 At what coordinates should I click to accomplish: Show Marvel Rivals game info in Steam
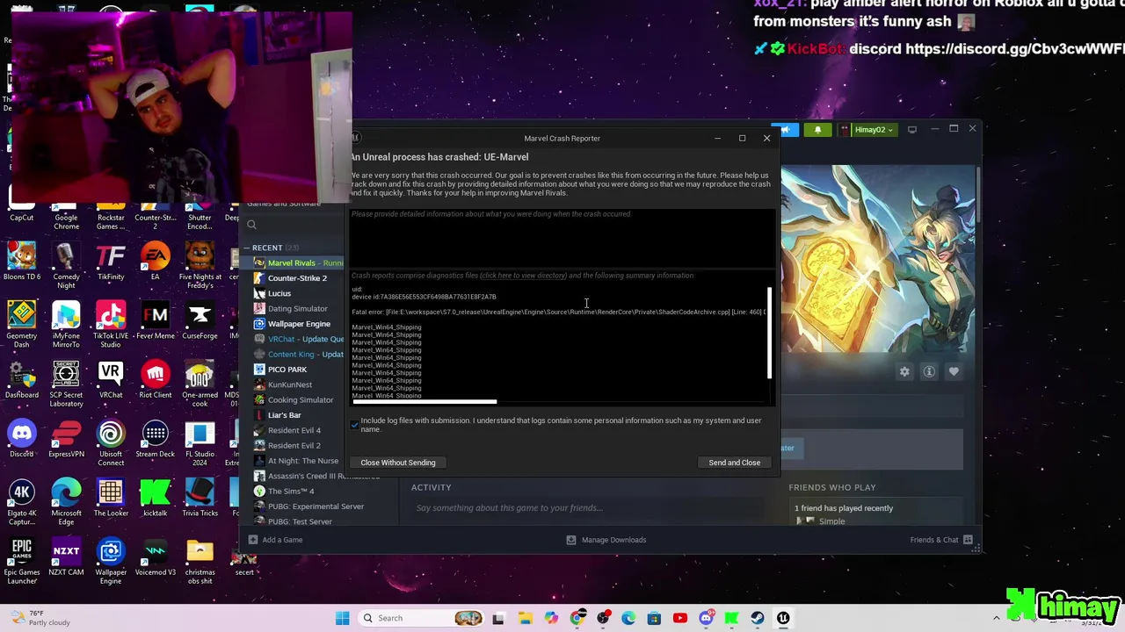[x=929, y=372]
